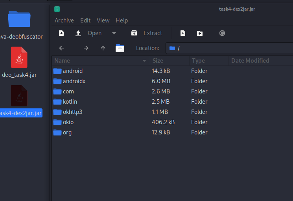This screenshot has width=293, height=201.
Task: Go forward with the right arrow
Action: click(86, 48)
